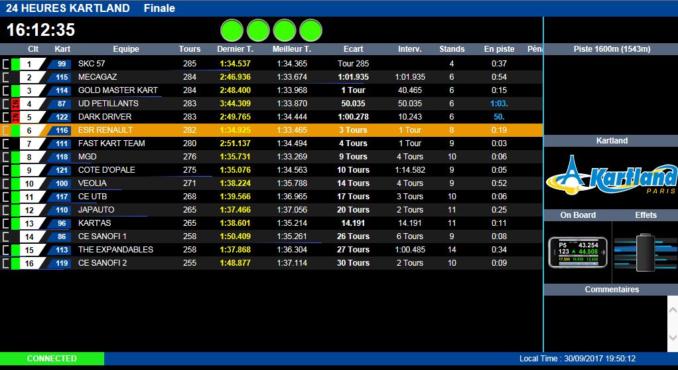Click the Local Time 30/09/2017 text
The height and width of the screenshot is (370, 678).
pyautogui.click(x=577, y=359)
